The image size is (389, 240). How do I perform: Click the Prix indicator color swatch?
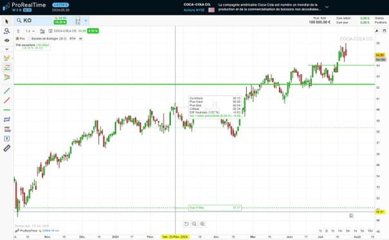[x=17, y=39]
